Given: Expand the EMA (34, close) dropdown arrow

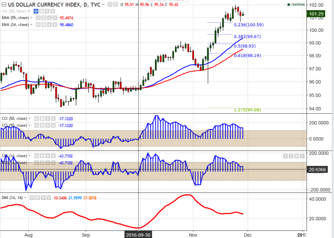Looking at the screenshot, I should pos(31,25).
